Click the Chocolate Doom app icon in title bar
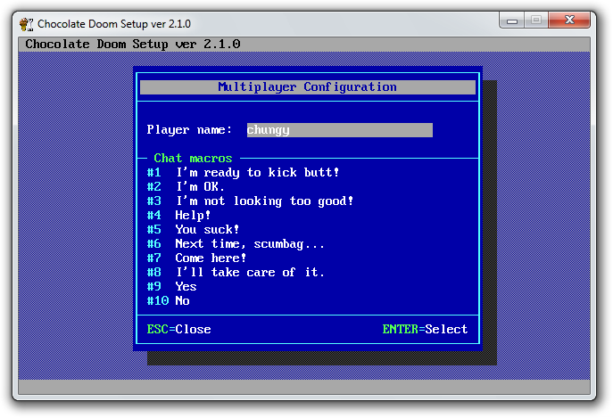Screen dimensions: 613x418 26,23
